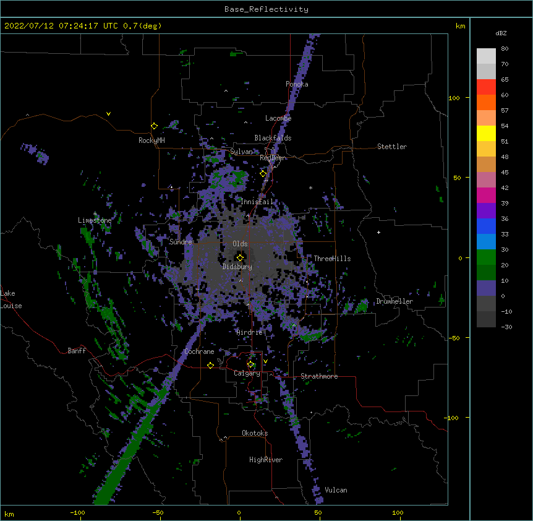Click the dark green swatch between 20 and 10
Image resolution: width=533 pixels, height=521 pixels.
(x=486, y=273)
